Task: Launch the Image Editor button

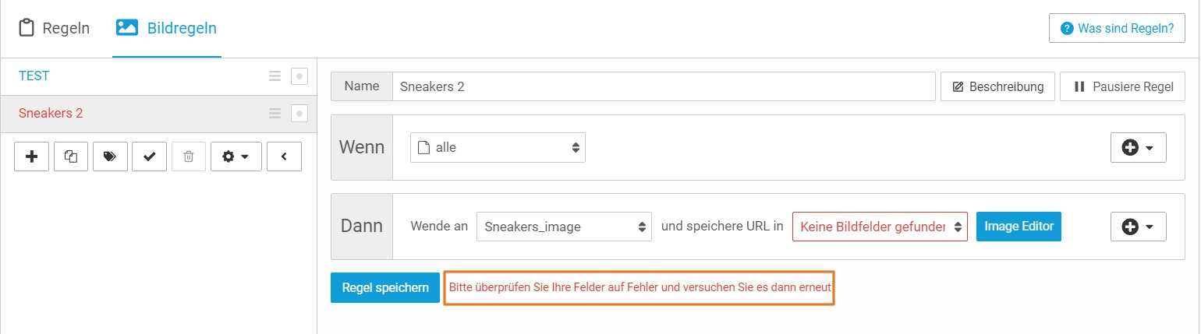Action: click(x=1019, y=227)
